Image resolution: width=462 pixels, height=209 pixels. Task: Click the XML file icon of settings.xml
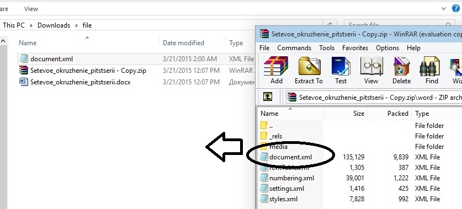(x=264, y=188)
